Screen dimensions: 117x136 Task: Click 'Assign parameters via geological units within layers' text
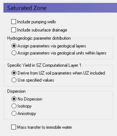[62, 53]
